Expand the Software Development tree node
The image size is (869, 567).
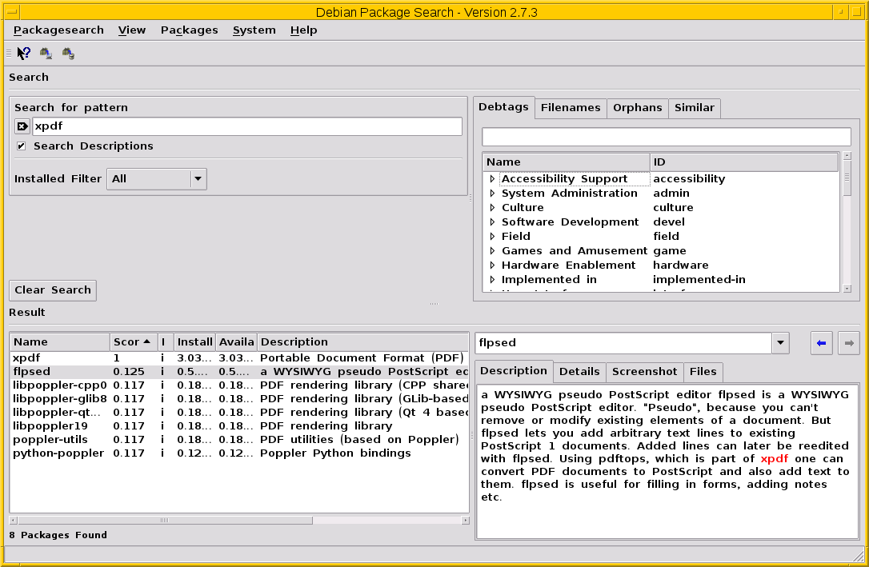point(492,222)
